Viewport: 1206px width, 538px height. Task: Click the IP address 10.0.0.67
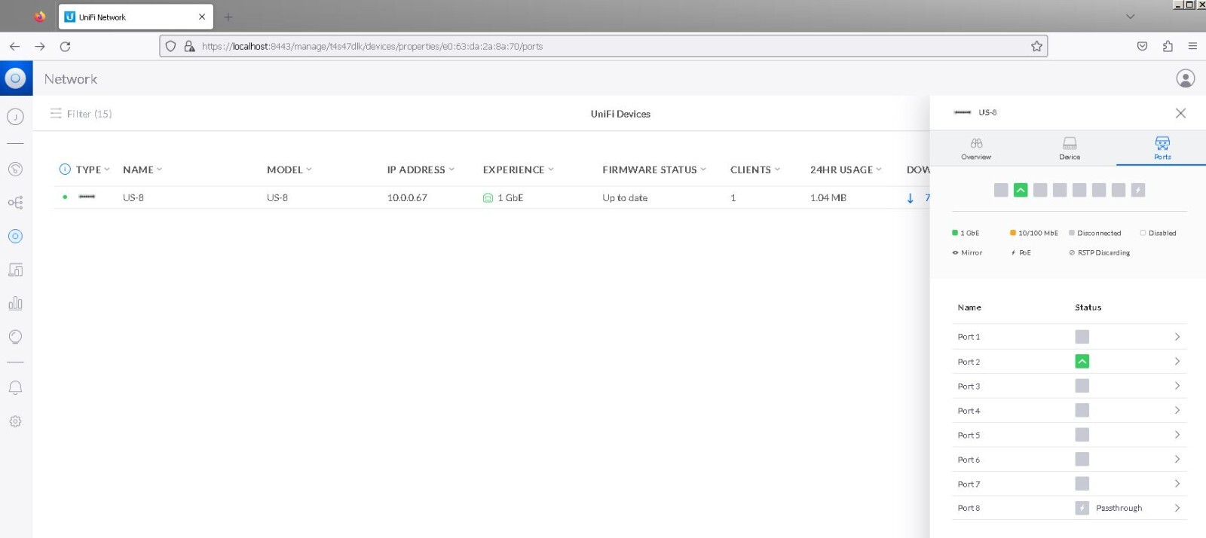407,198
